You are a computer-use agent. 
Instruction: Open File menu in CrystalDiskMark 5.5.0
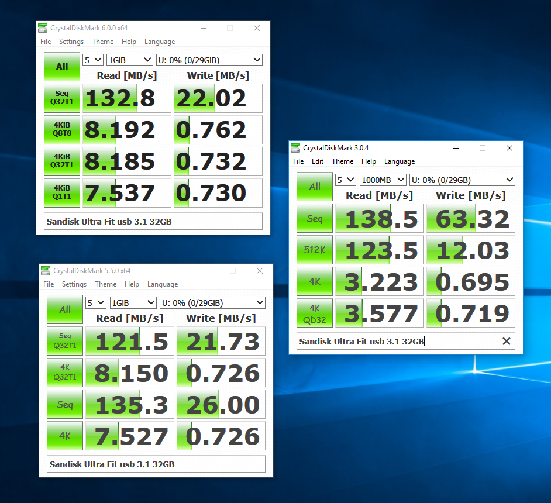point(49,284)
